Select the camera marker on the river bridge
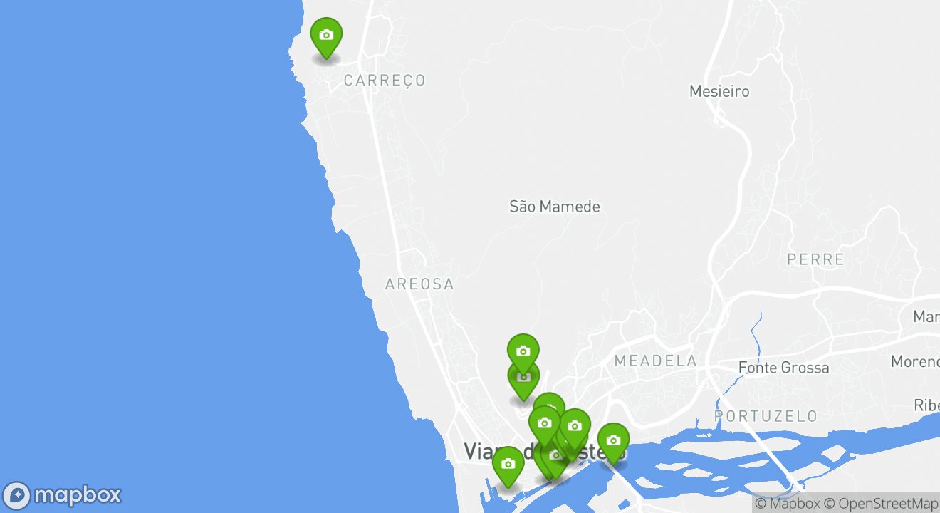 pyautogui.click(x=613, y=441)
